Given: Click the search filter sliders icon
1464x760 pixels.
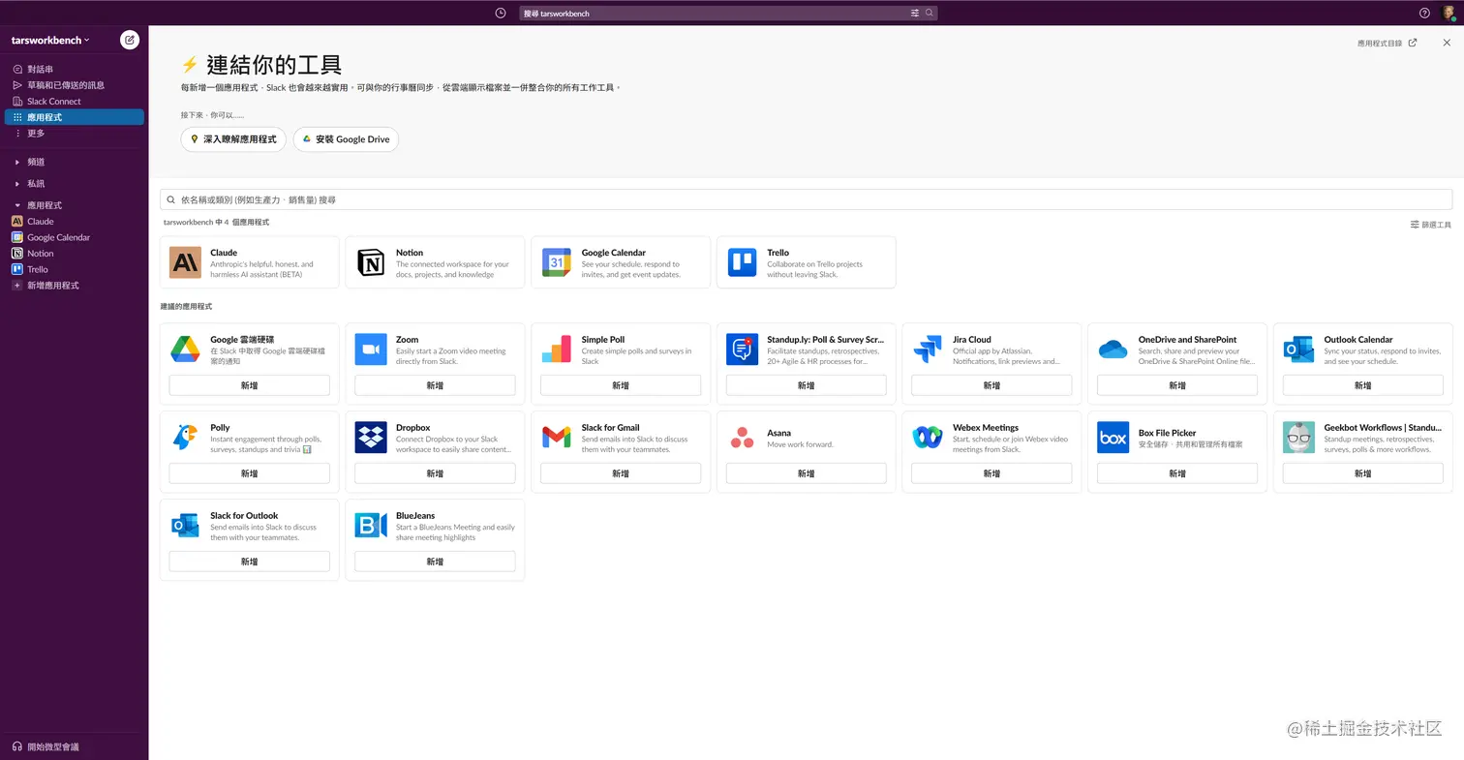Looking at the screenshot, I should click(x=915, y=14).
